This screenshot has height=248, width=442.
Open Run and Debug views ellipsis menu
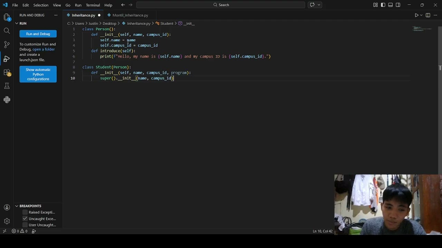pos(56,15)
